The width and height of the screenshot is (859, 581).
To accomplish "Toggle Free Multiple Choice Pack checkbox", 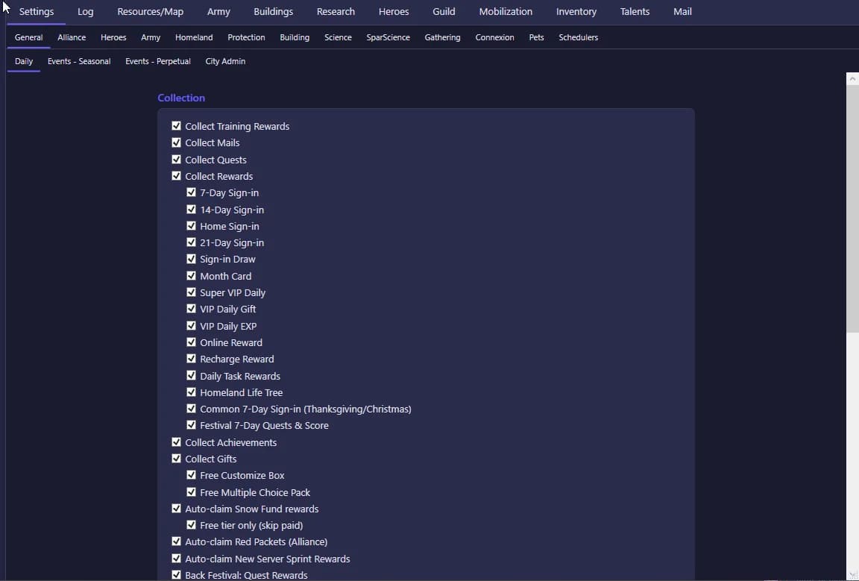I will click(191, 492).
